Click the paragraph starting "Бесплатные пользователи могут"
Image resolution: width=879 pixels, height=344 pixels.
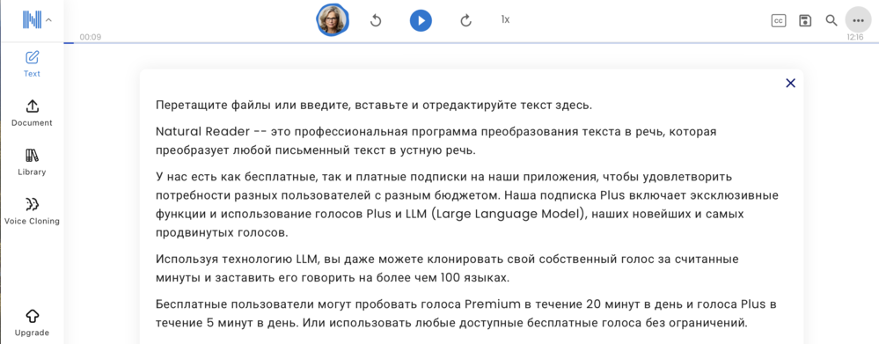(466, 314)
